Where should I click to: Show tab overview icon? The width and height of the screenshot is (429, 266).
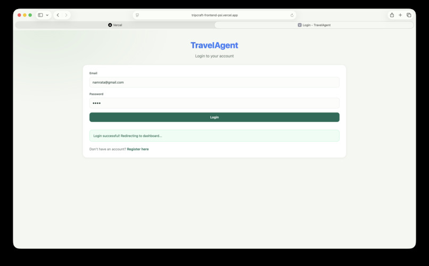409,15
